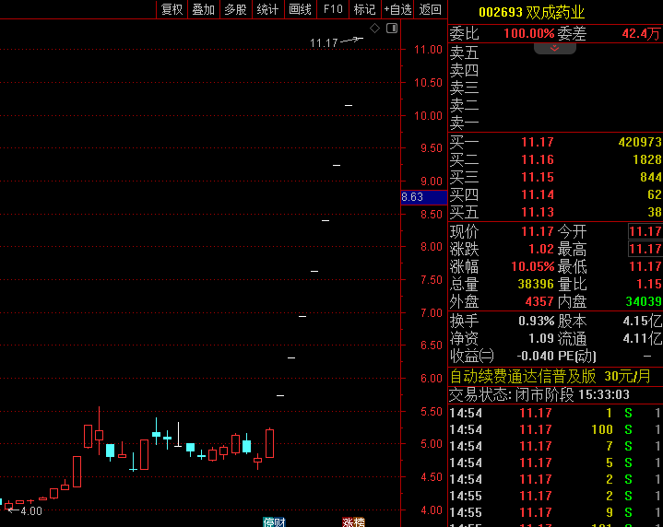Click the 涨幅 10.05% value

click(x=532, y=266)
